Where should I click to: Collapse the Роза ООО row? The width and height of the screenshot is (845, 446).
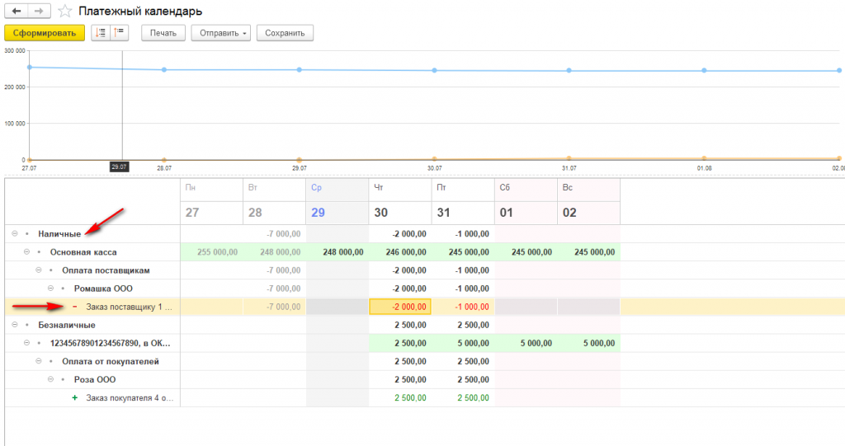[x=50, y=379]
